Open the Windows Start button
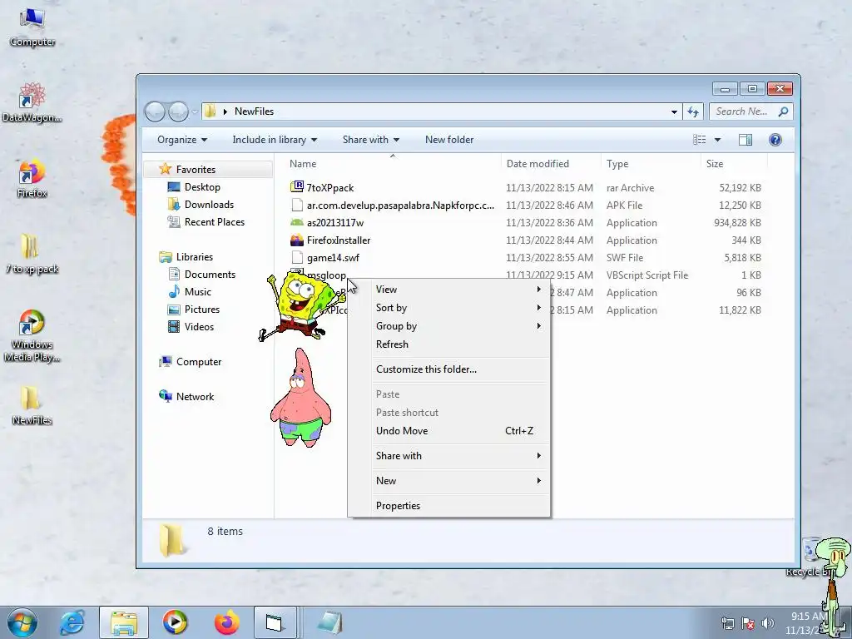 click(x=22, y=622)
